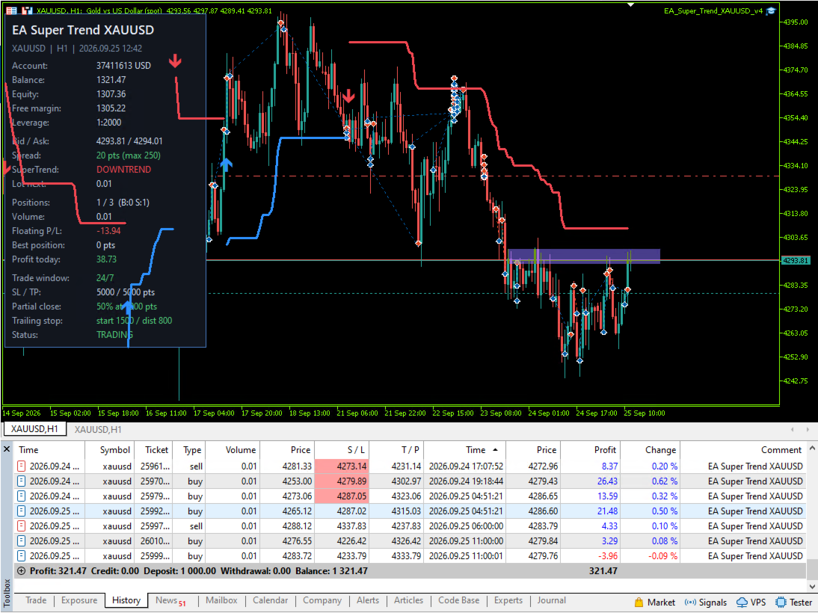Click the EA Super Trend expert cap icon
This screenshot has width=818, height=613.
click(771, 11)
